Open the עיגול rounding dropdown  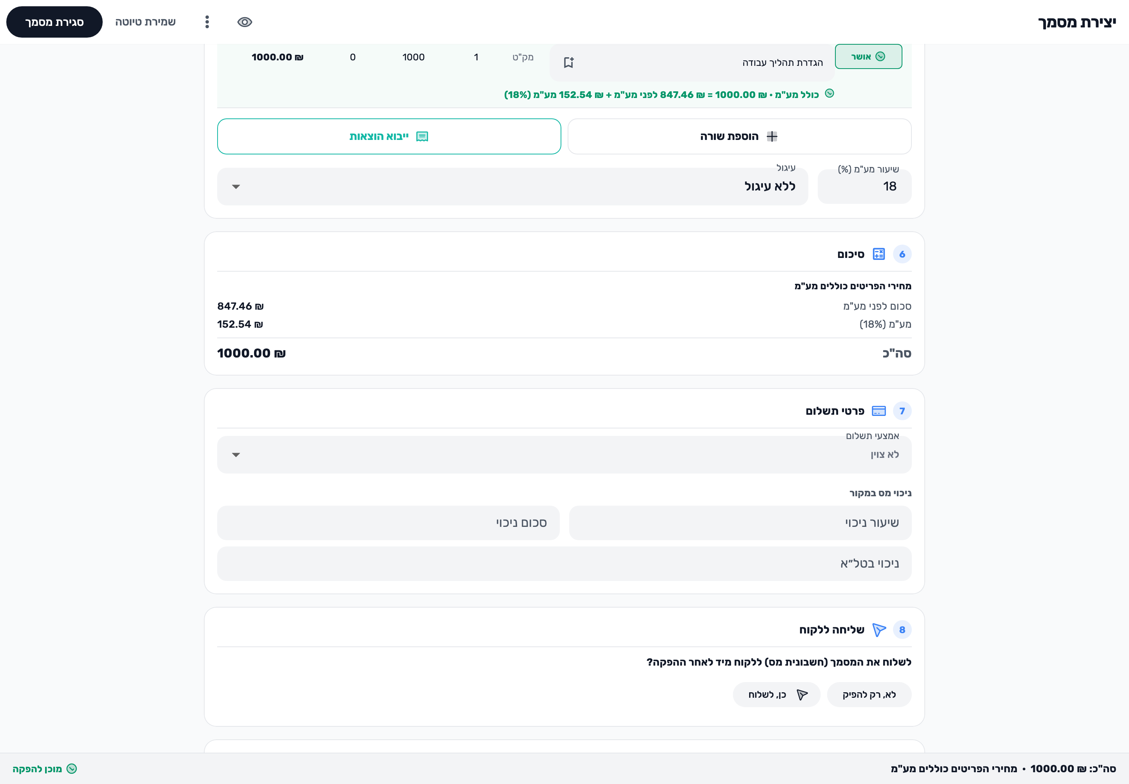tap(512, 187)
